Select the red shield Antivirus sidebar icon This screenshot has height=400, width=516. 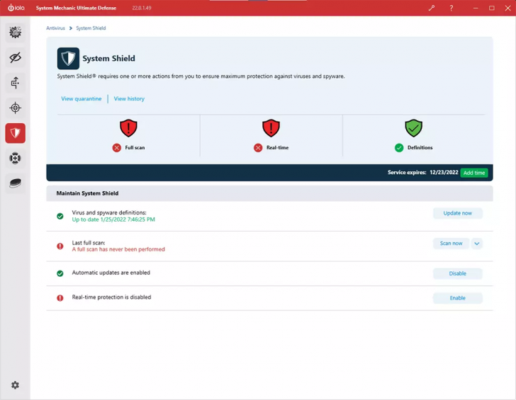[x=15, y=133]
